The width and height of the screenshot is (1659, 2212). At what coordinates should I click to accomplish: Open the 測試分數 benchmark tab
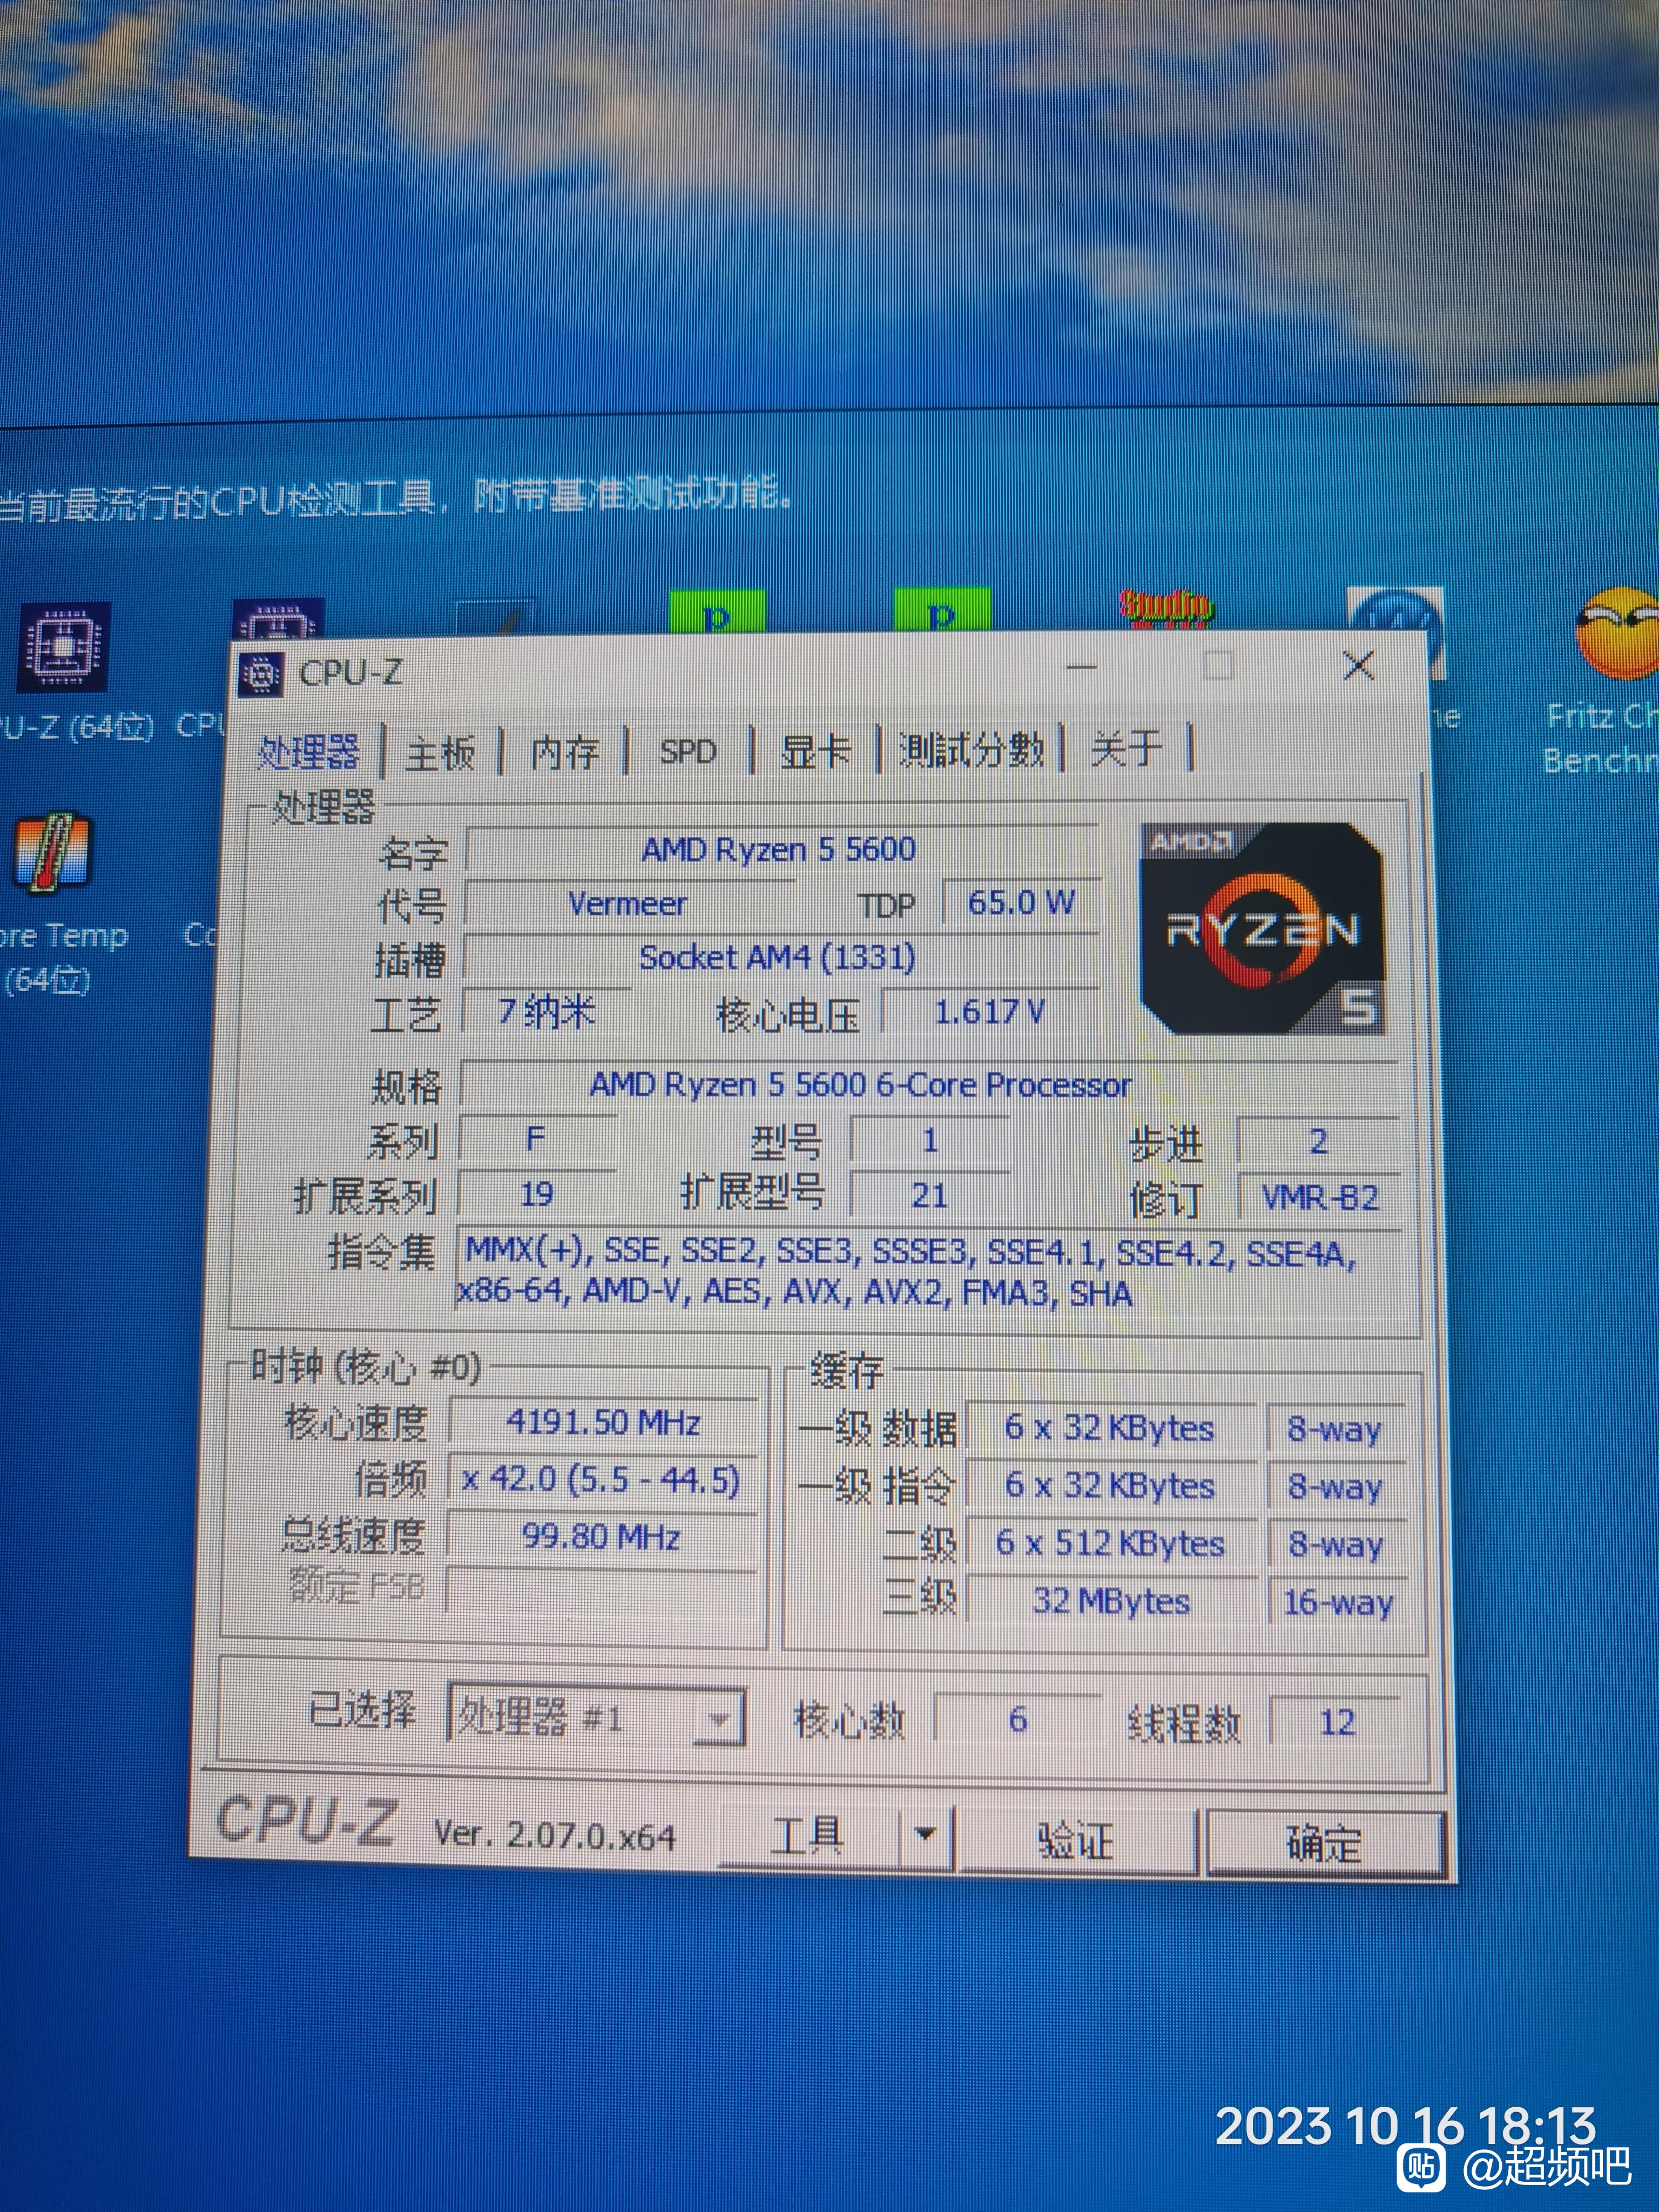coord(971,749)
